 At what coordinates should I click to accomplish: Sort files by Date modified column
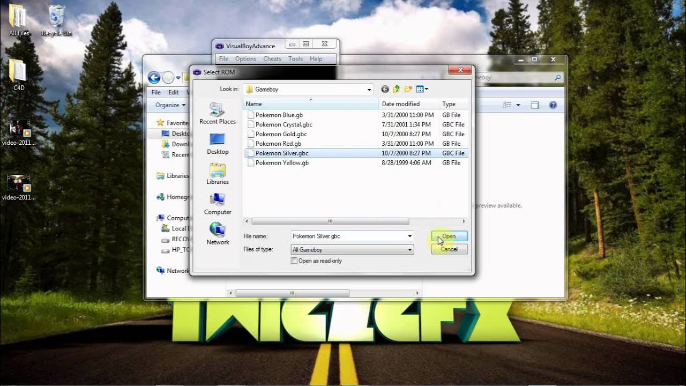pyautogui.click(x=409, y=104)
